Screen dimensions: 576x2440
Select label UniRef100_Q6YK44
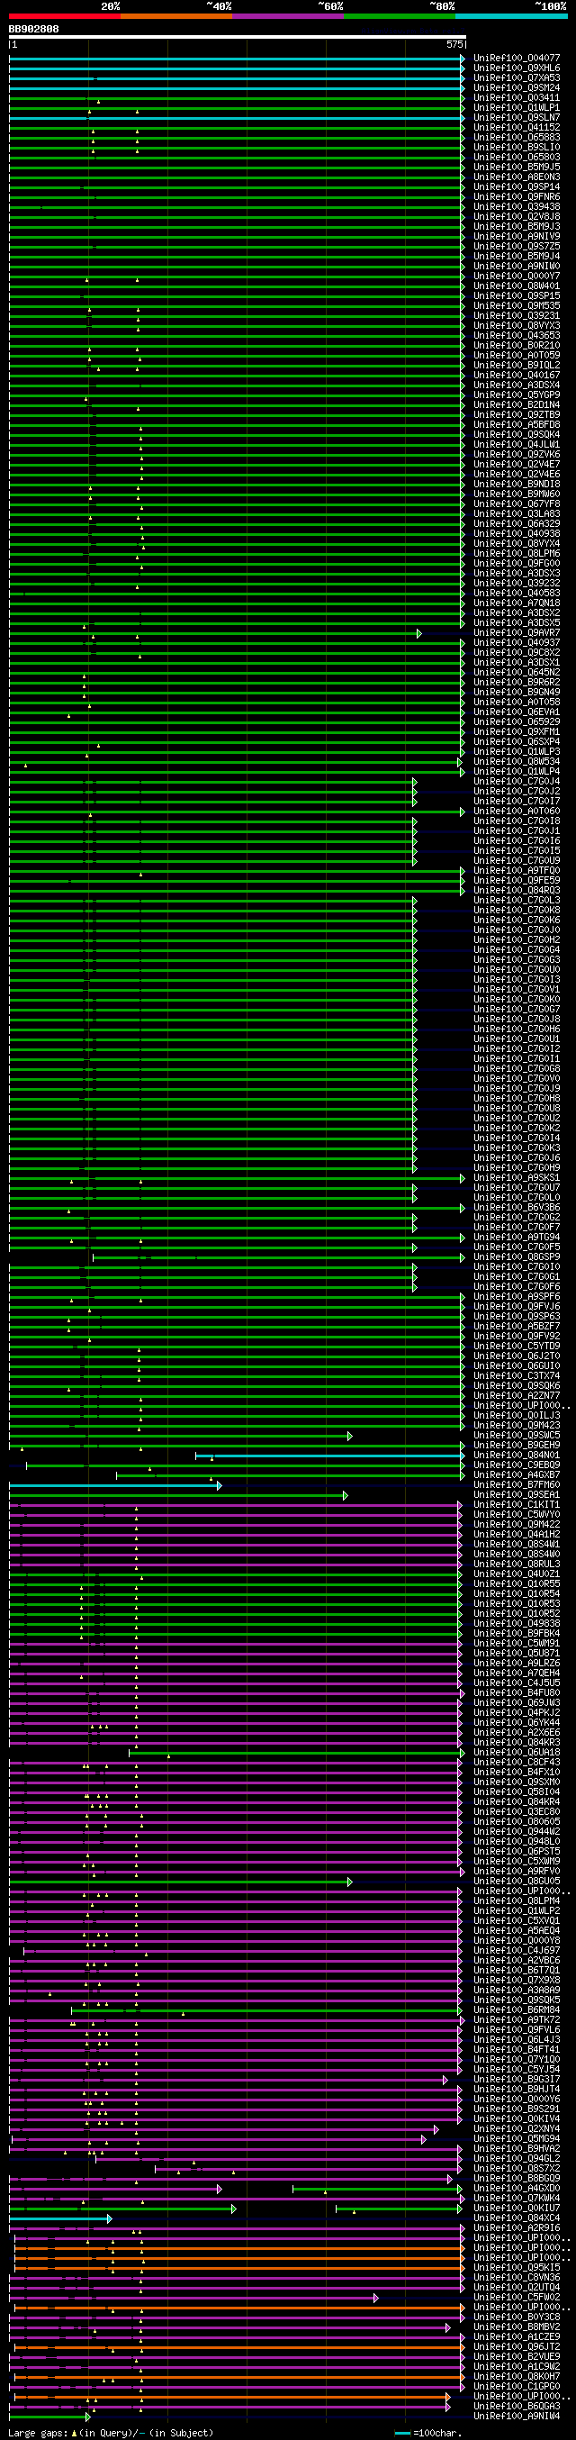517,1723
